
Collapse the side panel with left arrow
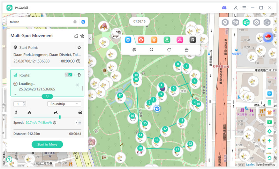90,39
